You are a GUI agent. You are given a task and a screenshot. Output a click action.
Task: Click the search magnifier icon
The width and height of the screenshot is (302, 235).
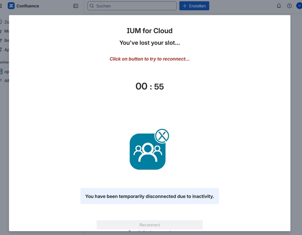(x=92, y=6)
